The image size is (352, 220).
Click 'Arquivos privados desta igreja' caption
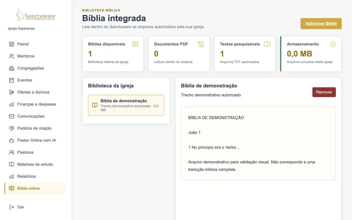click(x=310, y=62)
